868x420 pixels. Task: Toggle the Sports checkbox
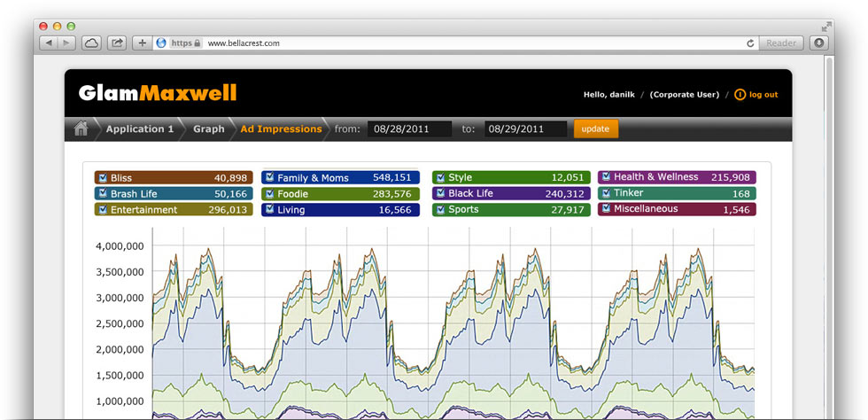(441, 209)
